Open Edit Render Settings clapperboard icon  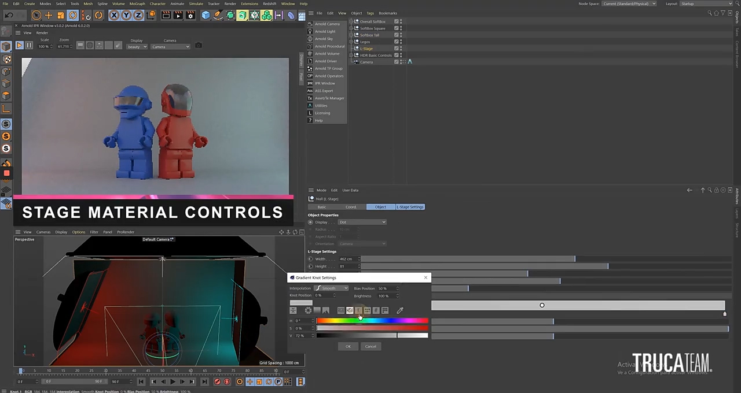pos(190,16)
